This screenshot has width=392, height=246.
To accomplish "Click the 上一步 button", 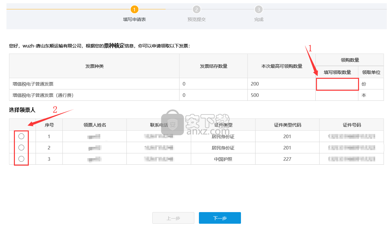I will (173, 218).
